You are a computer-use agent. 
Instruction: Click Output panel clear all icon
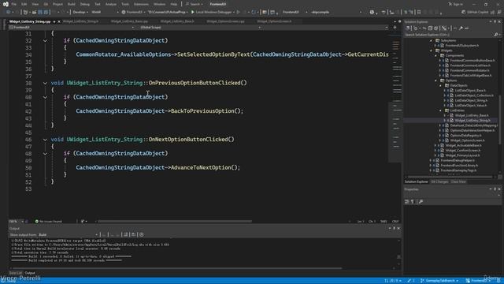coord(126,235)
